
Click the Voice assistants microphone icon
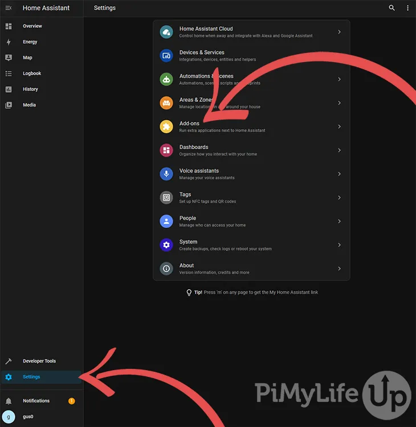[x=166, y=174]
